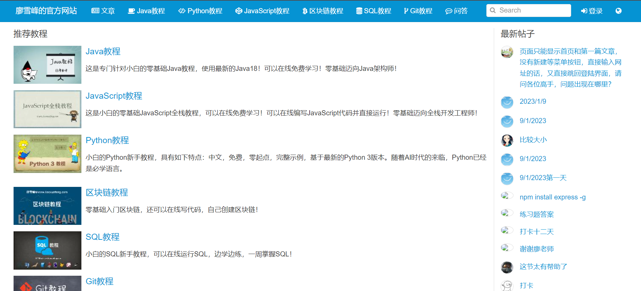Open the Python教程 title link
This screenshot has width=641, height=291.
[107, 140]
